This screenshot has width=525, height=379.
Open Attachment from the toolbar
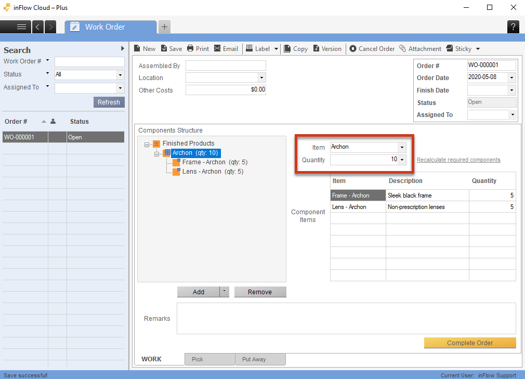(420, 48)
